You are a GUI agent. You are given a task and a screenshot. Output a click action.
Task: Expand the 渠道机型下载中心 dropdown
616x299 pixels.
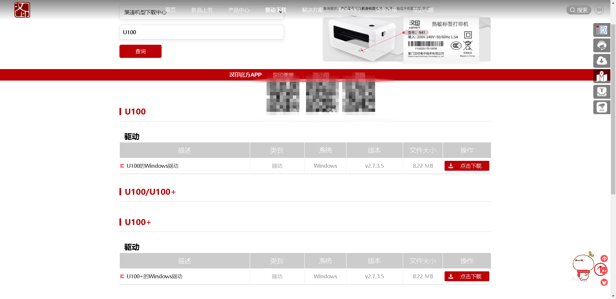[x=201, y=12]
